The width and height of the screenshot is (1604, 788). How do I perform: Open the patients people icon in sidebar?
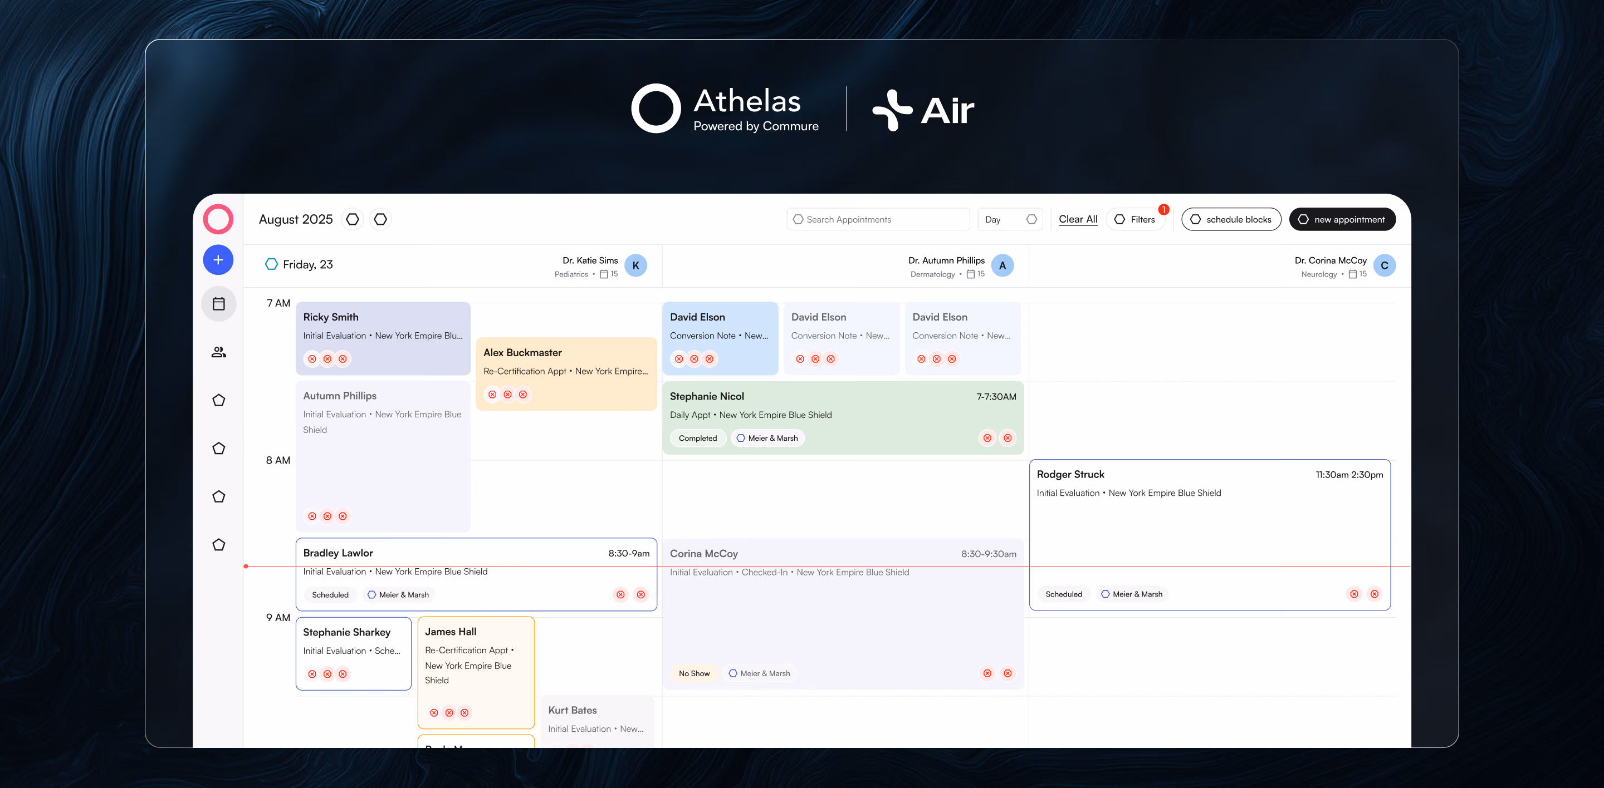tap(218, 352)
